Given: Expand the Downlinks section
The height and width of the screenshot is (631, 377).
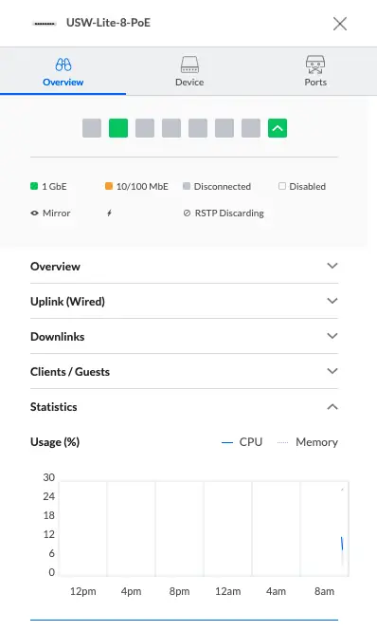Looking at the screenshot, I should (x=184, y=336).
